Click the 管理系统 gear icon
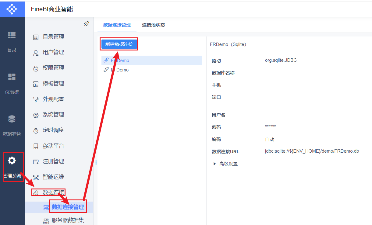372x225 pixels. (x=12, y=161)
